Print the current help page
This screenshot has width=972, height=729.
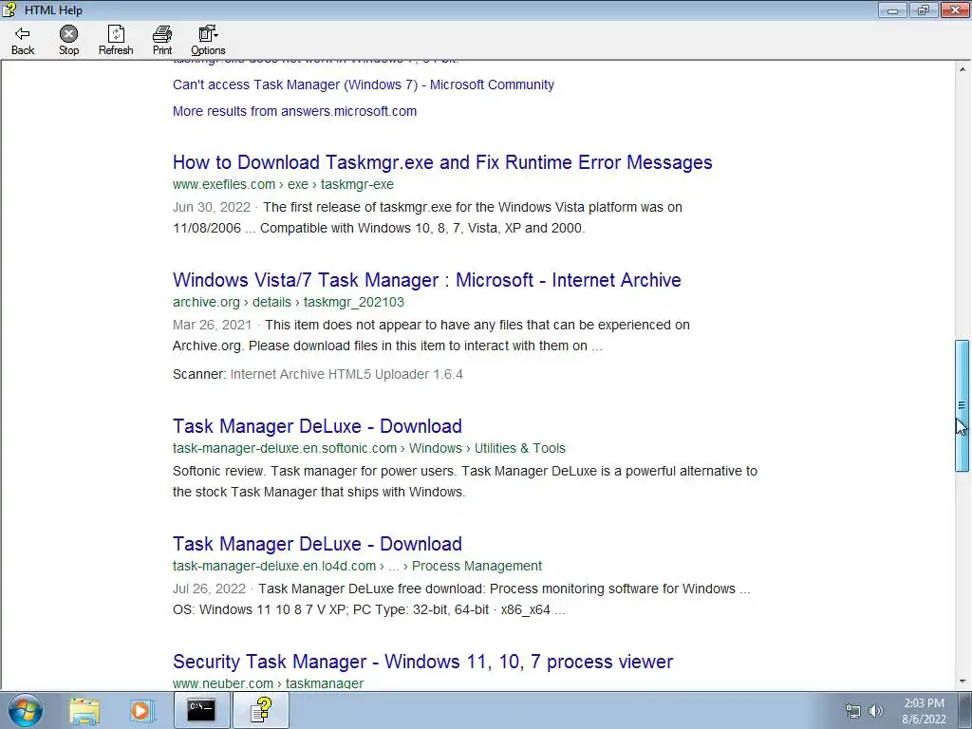point(162,41)
